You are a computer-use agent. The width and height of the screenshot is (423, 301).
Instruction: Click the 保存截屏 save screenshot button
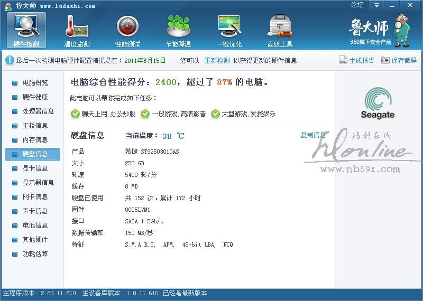point(399,60)
